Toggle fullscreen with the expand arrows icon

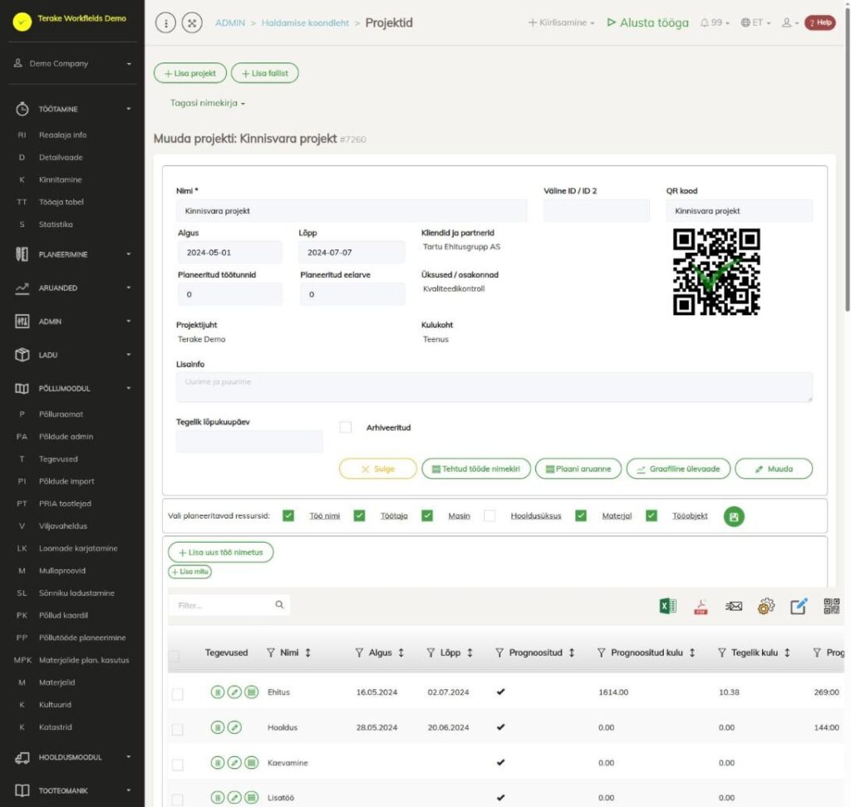[192, 22]
